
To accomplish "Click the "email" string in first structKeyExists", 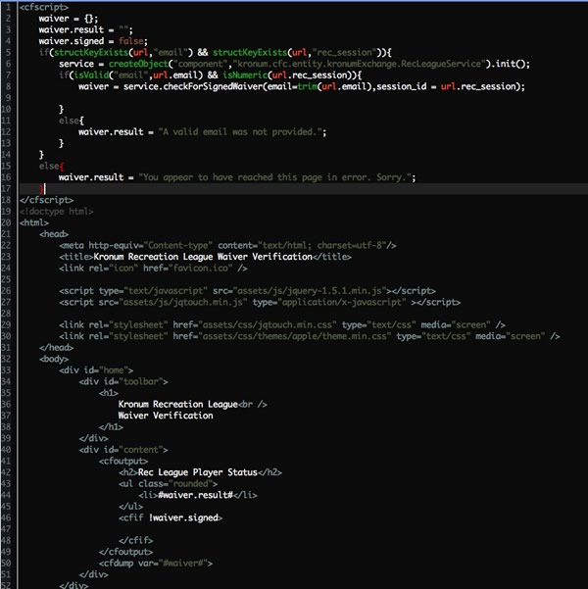I will pos(171,52).
